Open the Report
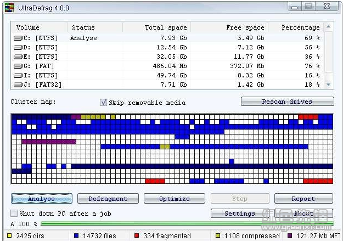343x241 pixels. click(x=303, y=199)
